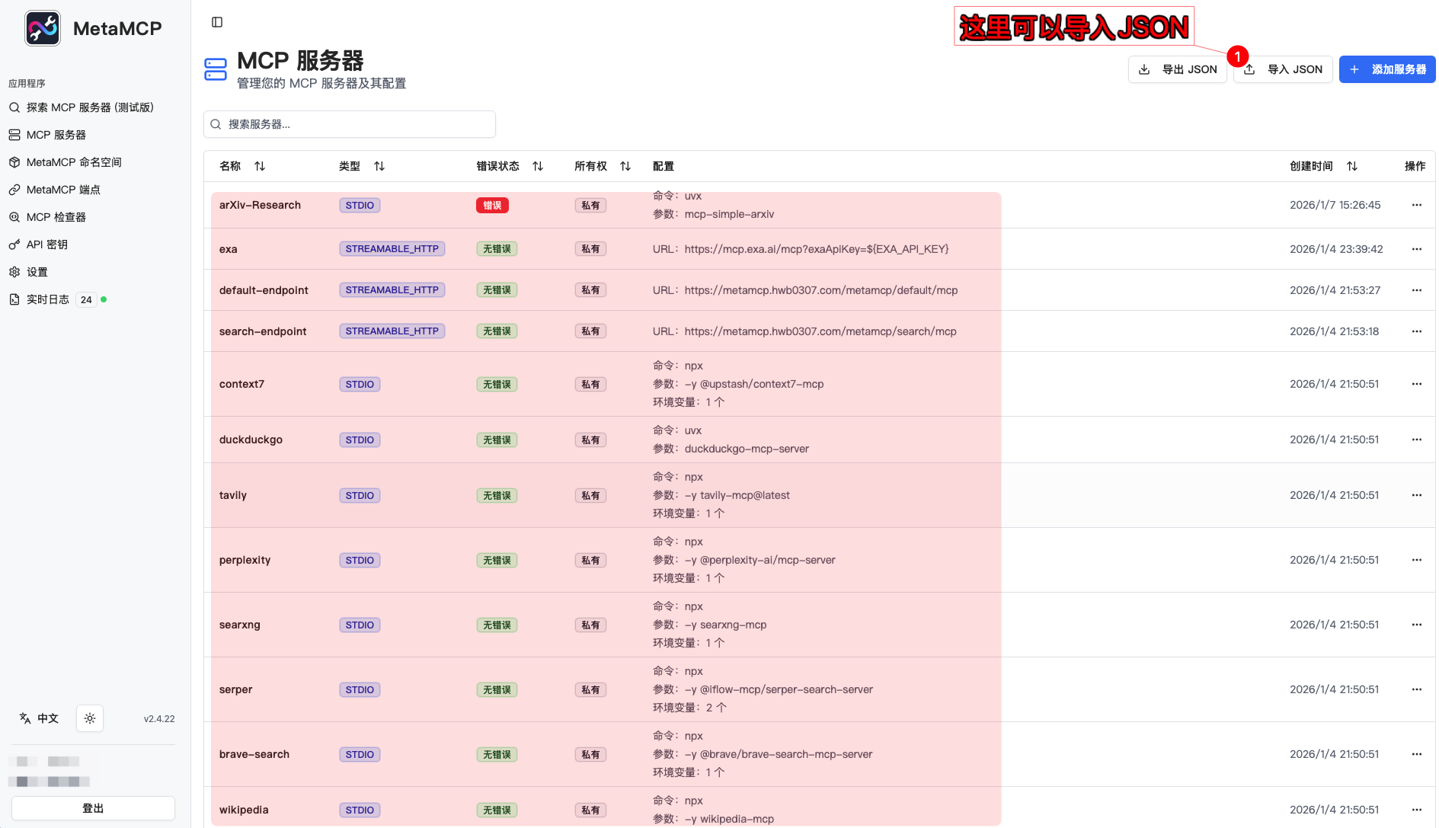Open actions menu for arXiv-Research row
This screenshot has width=1439, height=828.
(1417, 205)
